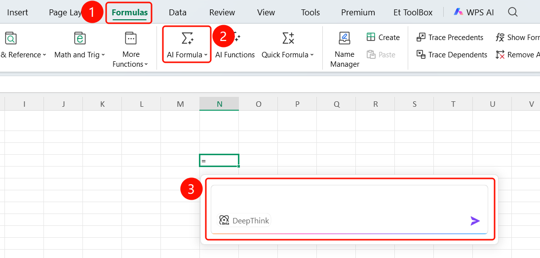Select column J header

click(x=63, y=104)
